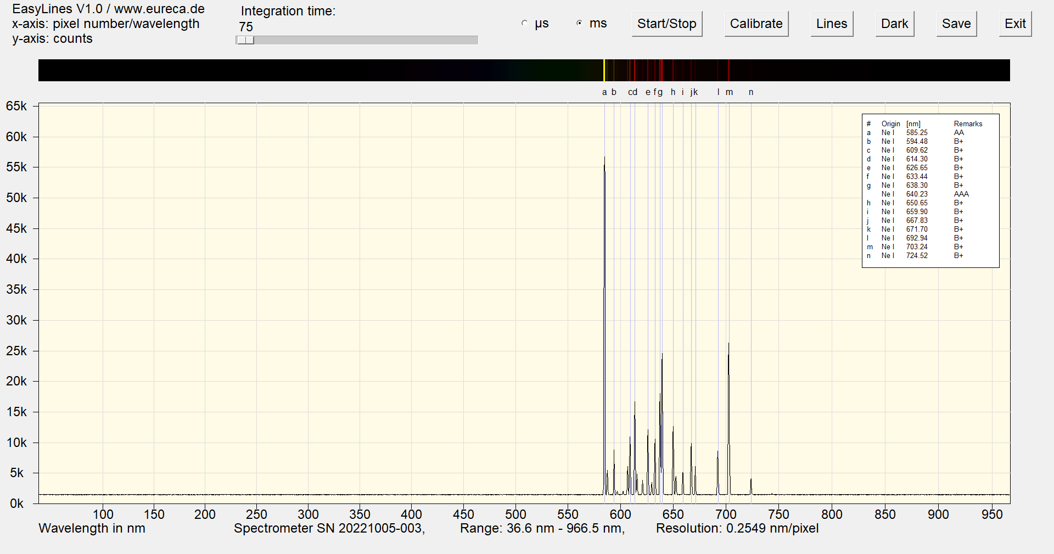Click the 609.62 wavelength in legend

tap(917, 150)
